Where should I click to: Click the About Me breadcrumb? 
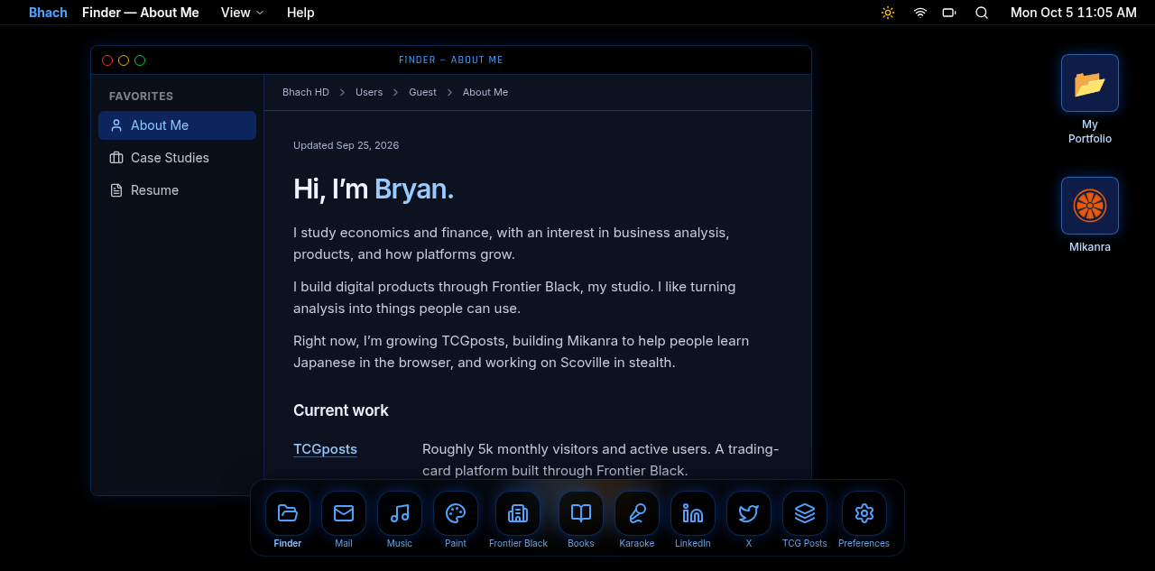(x=485, y=92)
